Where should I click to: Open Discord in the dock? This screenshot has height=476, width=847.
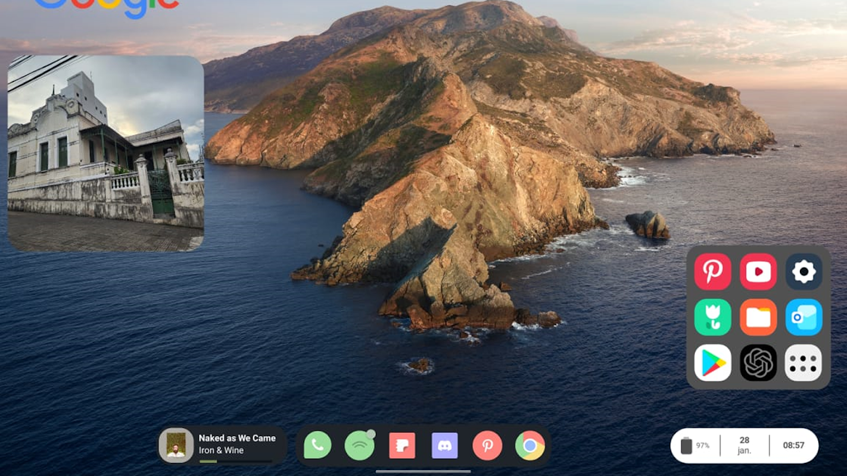[x=444, y=445]
